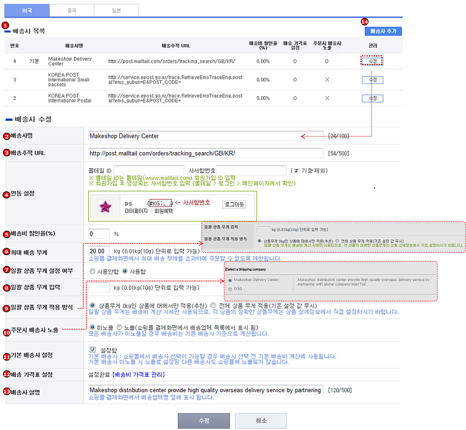Open the 배송비 가격표 관리 link
The image size is (466, 430).
139,375
